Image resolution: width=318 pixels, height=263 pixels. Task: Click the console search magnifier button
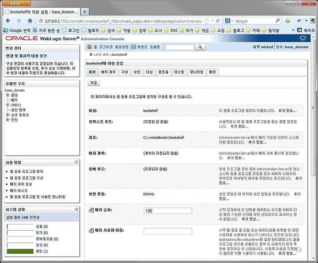click(200, 47)
